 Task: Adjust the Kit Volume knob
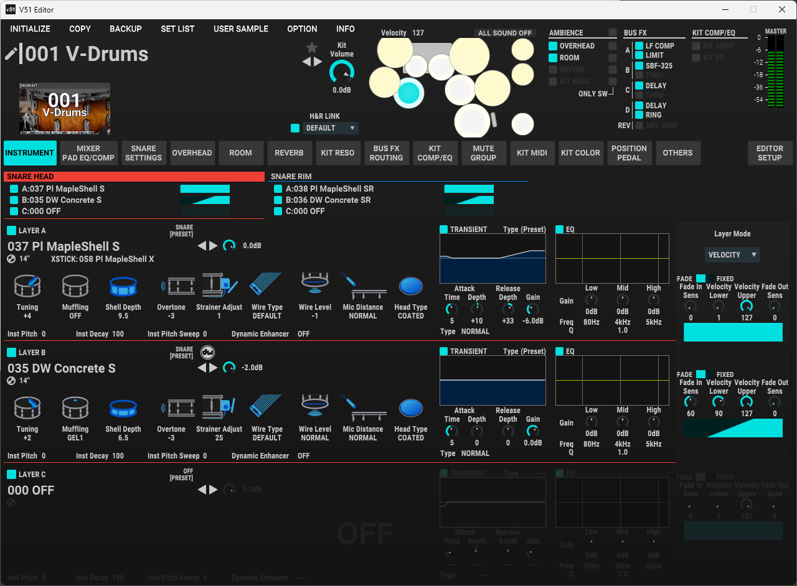[x=341, y=73]
